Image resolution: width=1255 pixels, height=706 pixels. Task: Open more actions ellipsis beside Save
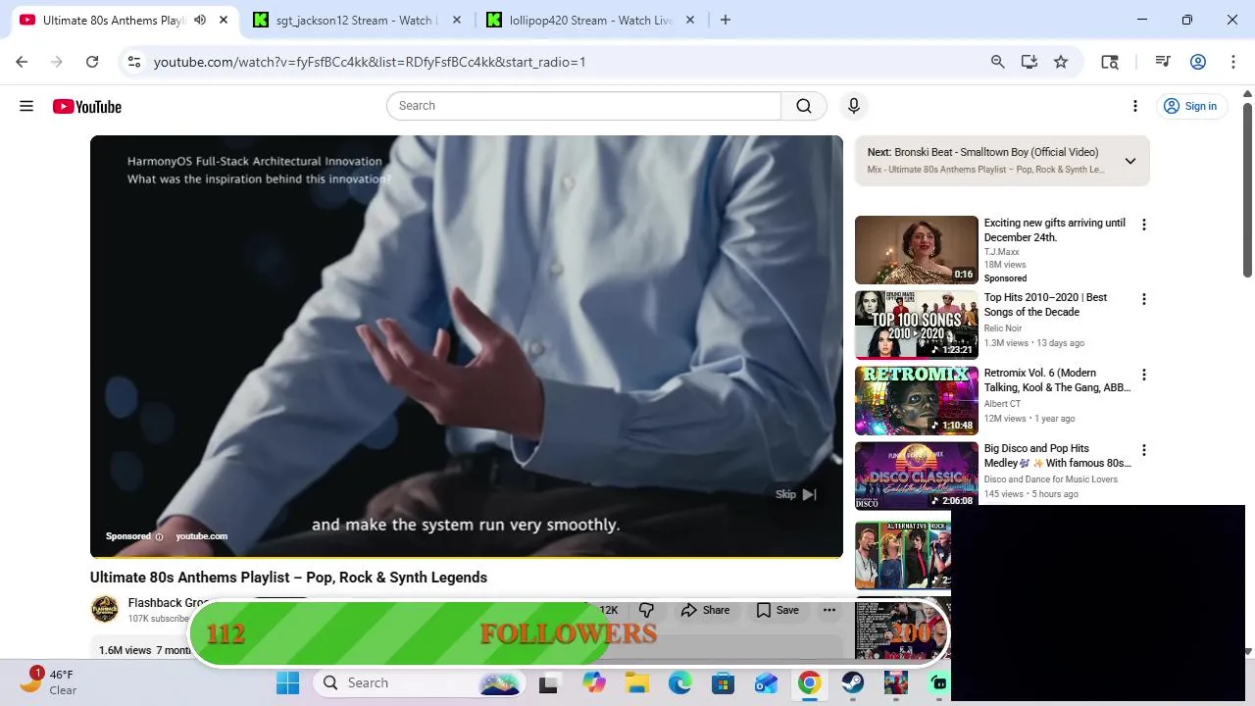(829, 610)
